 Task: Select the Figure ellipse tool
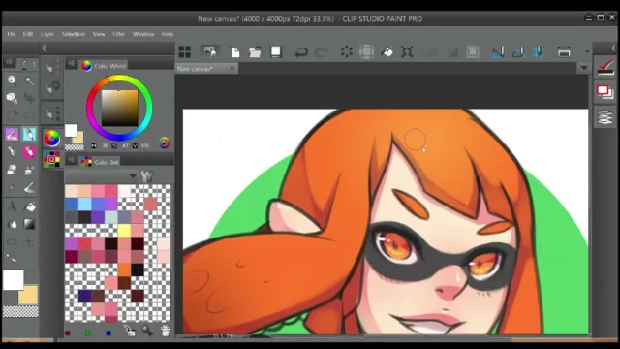pos(13,241)
